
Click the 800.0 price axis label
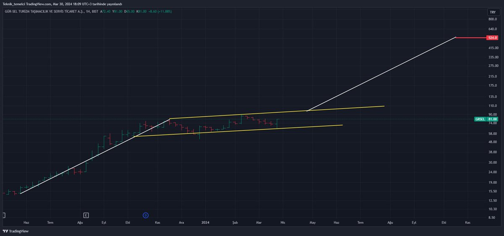(493, 19)
